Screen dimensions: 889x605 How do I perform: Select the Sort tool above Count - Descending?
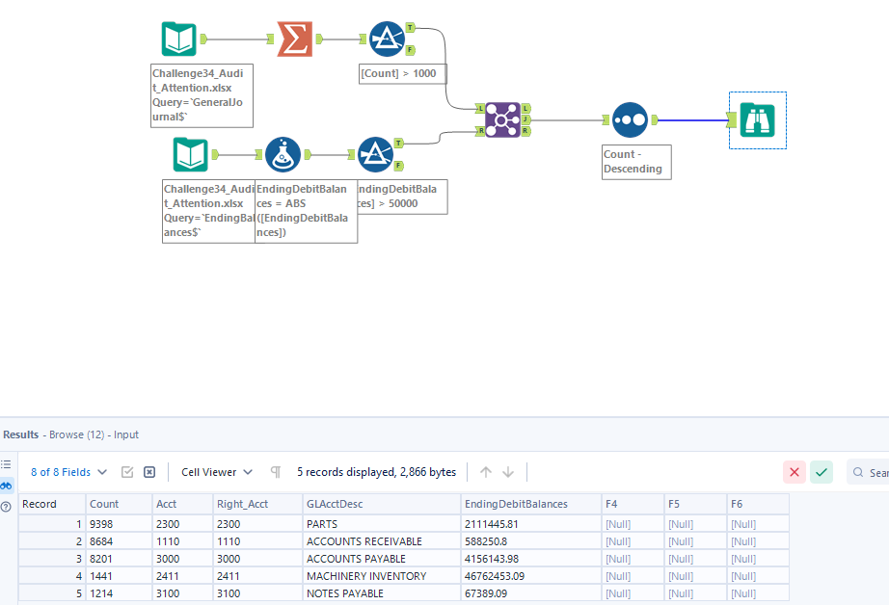pos(630,120)
